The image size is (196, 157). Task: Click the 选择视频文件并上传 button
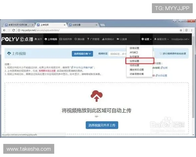102,125
